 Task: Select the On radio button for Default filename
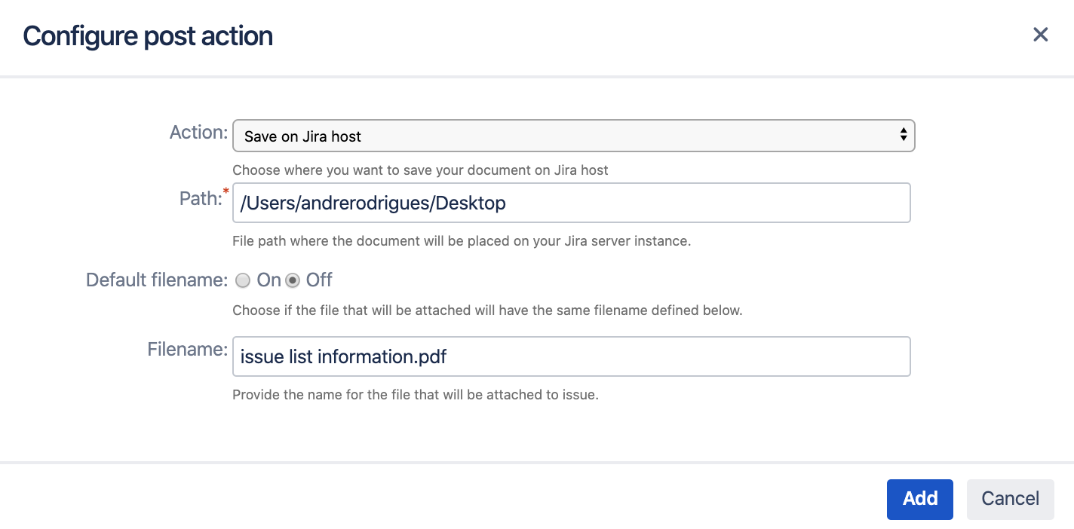point(243,280)
